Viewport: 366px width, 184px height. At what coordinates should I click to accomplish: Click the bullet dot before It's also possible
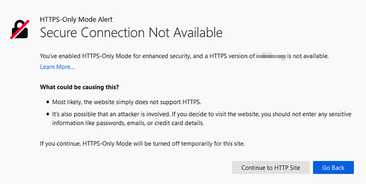[47, 114]
